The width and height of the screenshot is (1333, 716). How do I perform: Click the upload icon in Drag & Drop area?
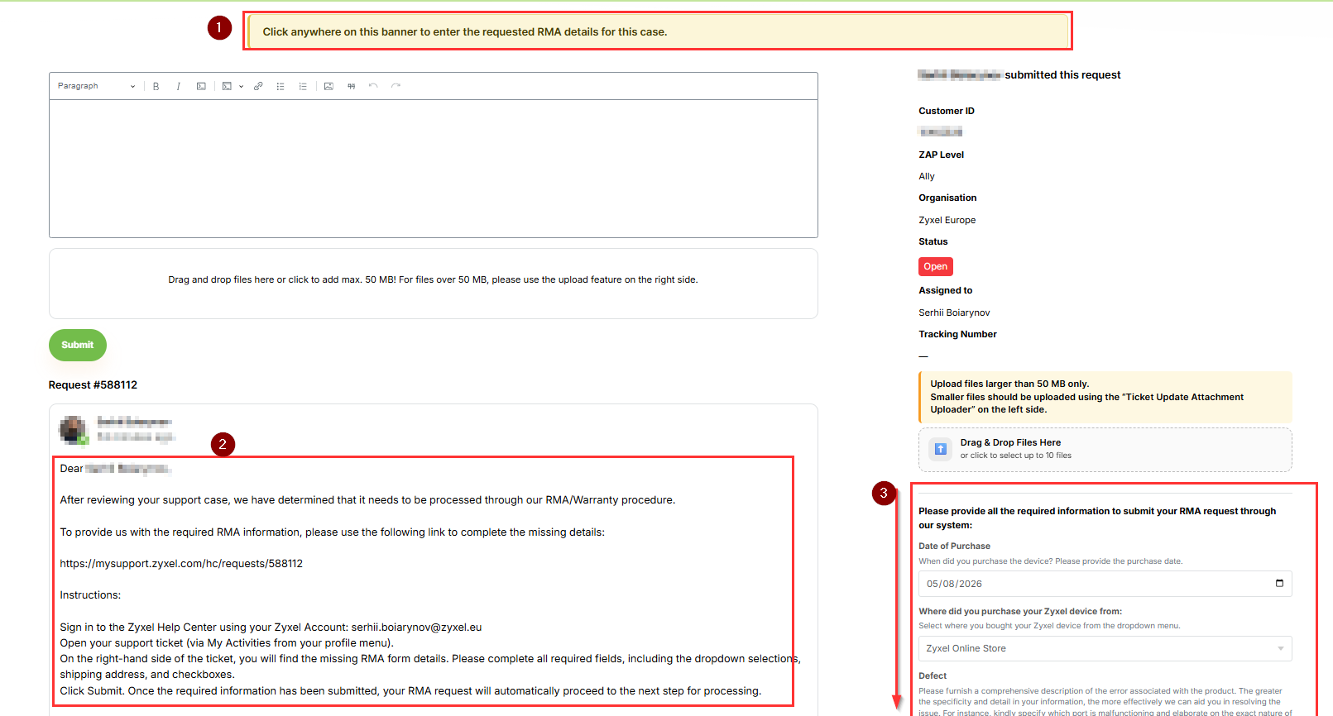click(940, 449)
